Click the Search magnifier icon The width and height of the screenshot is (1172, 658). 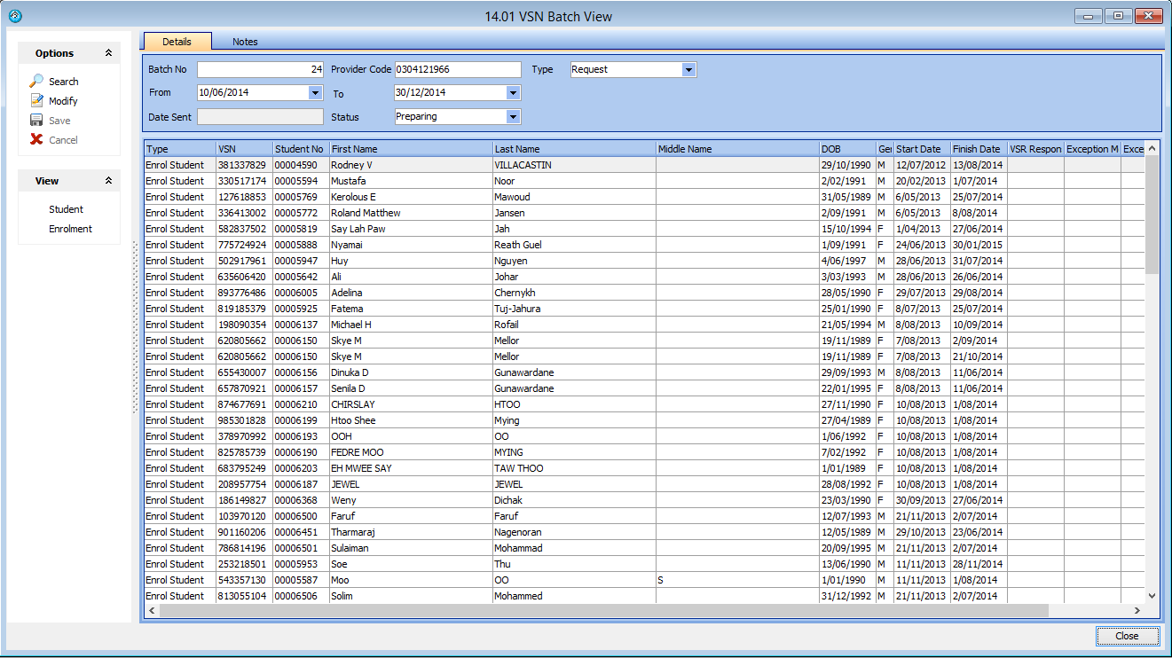(x=36, y=82)
